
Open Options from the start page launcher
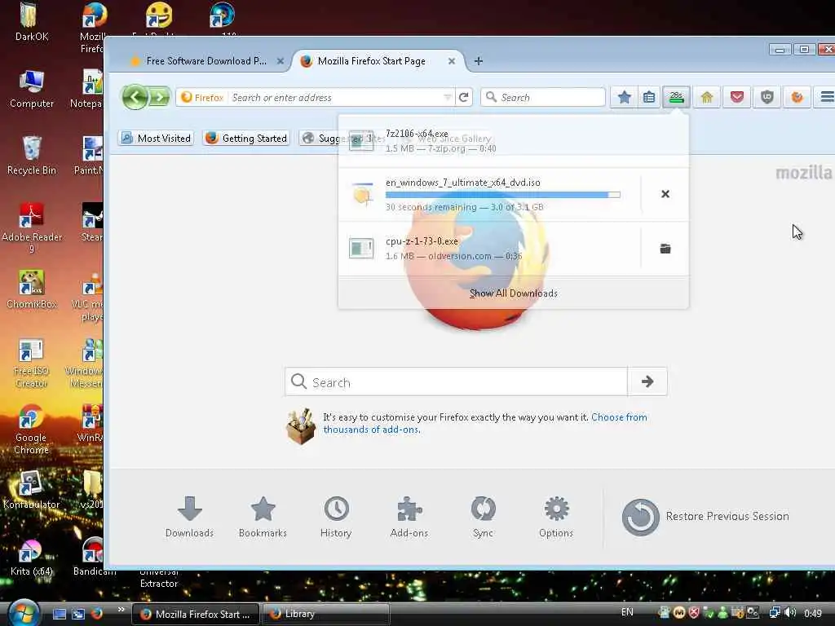pyautogui.click(x=556, y=518)
